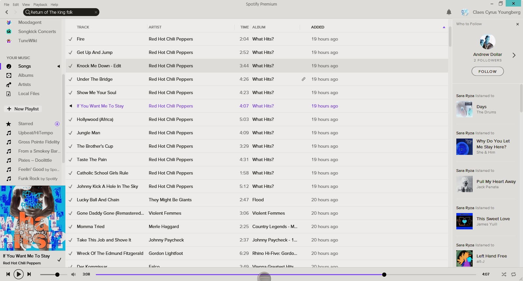Toggle saved checkmark for Momma Tried

(70, 226)
